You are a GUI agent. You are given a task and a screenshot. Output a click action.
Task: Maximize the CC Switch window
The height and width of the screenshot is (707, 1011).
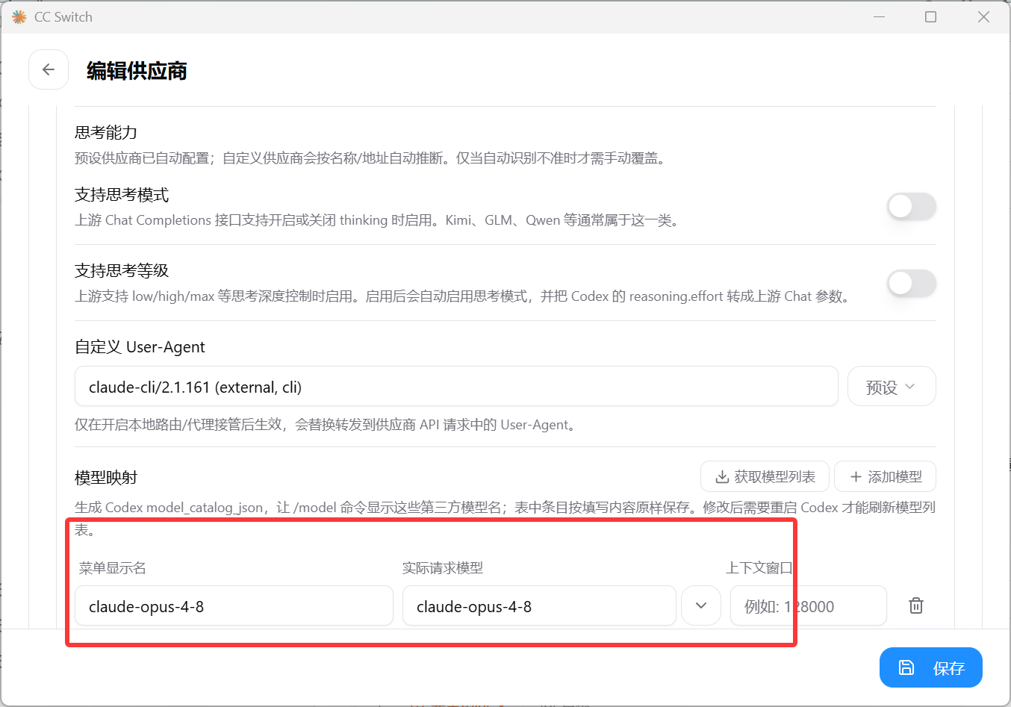[930, 16]
